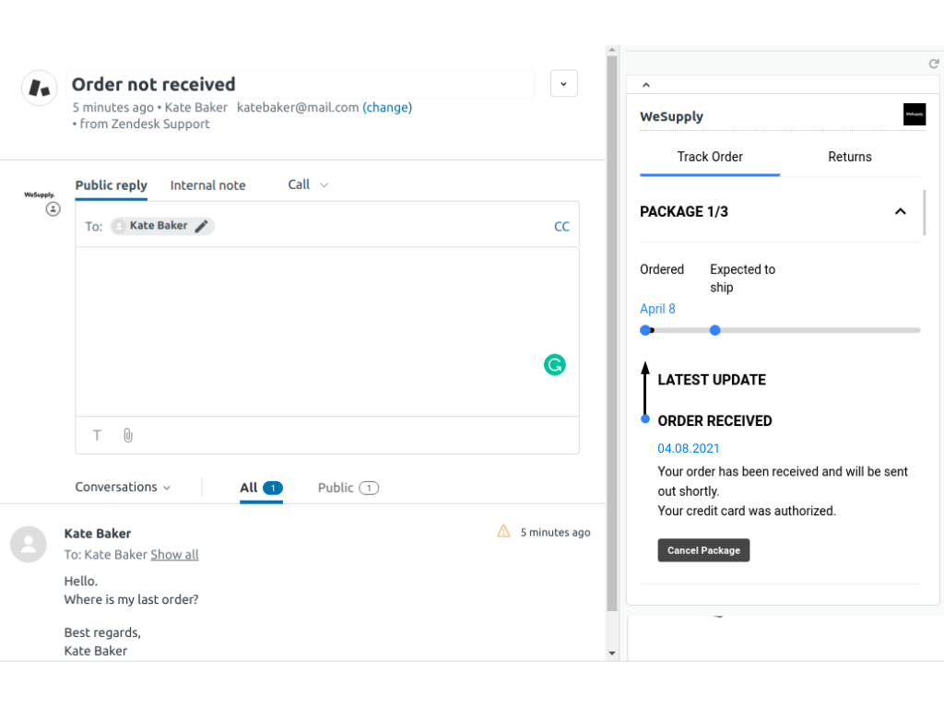The width and height of the screenshot is (944, 708).
Task: Collapse the PACKAGE 1/3 section
Action: pyautogui.click(x=900, y=212)
